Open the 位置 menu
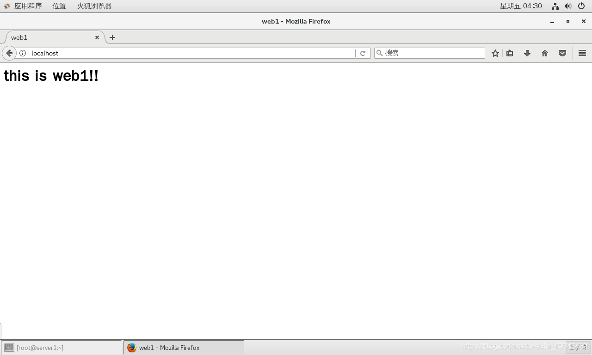The width and height of the screenshot is (592, 355). 59,6
